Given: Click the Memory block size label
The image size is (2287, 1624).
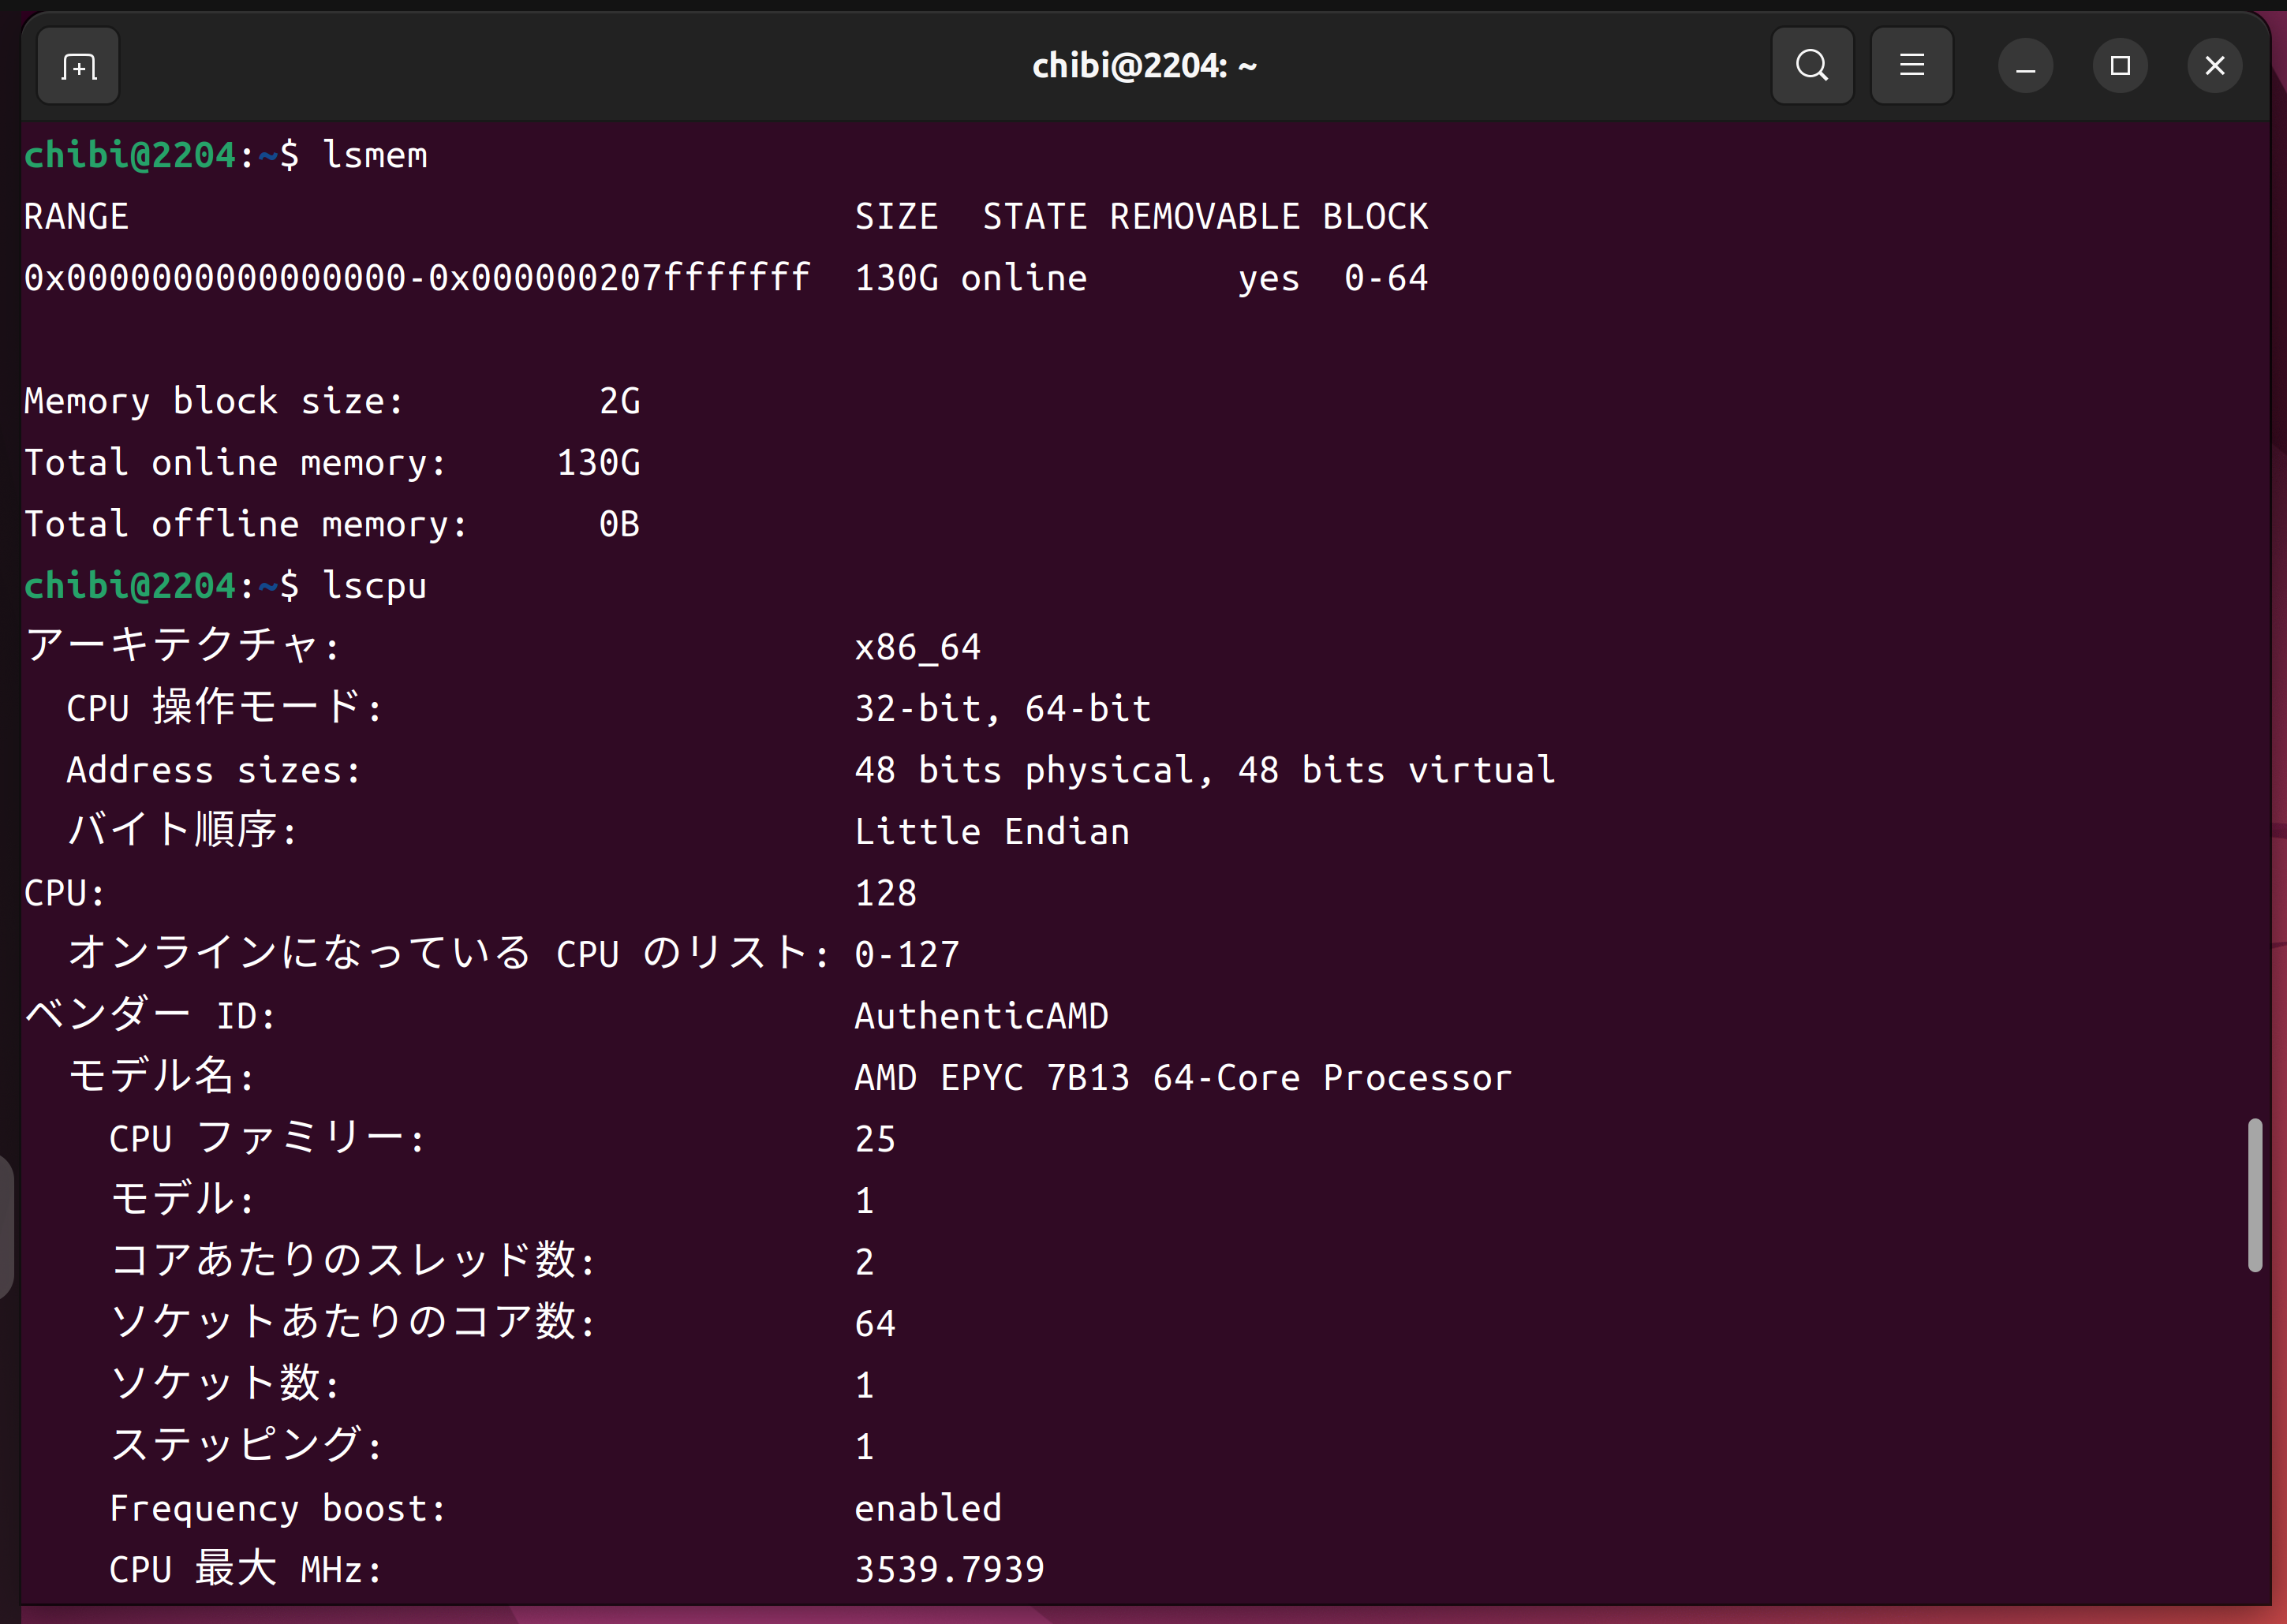Looking at the screenshot, I should [x=214, y=401].
